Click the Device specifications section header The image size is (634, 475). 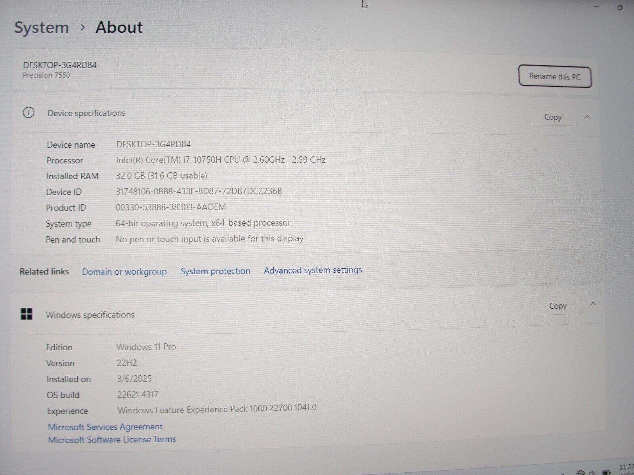pos(305,114)
